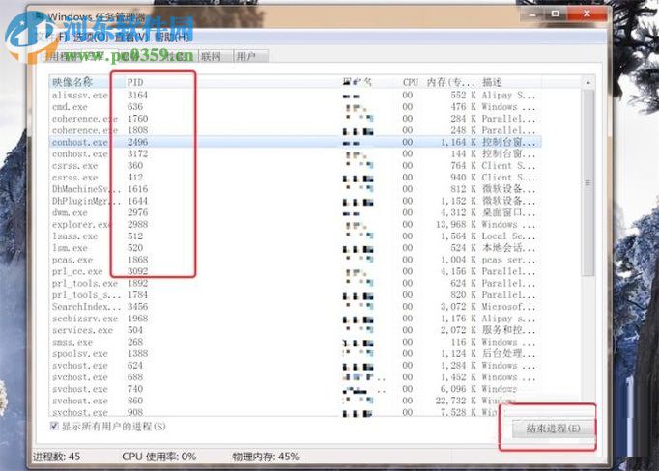Click the 本地会话... description of lsm.exe
Image resolution: width=659 pixels, height=471 pixels.
click(x=508, y=248)
